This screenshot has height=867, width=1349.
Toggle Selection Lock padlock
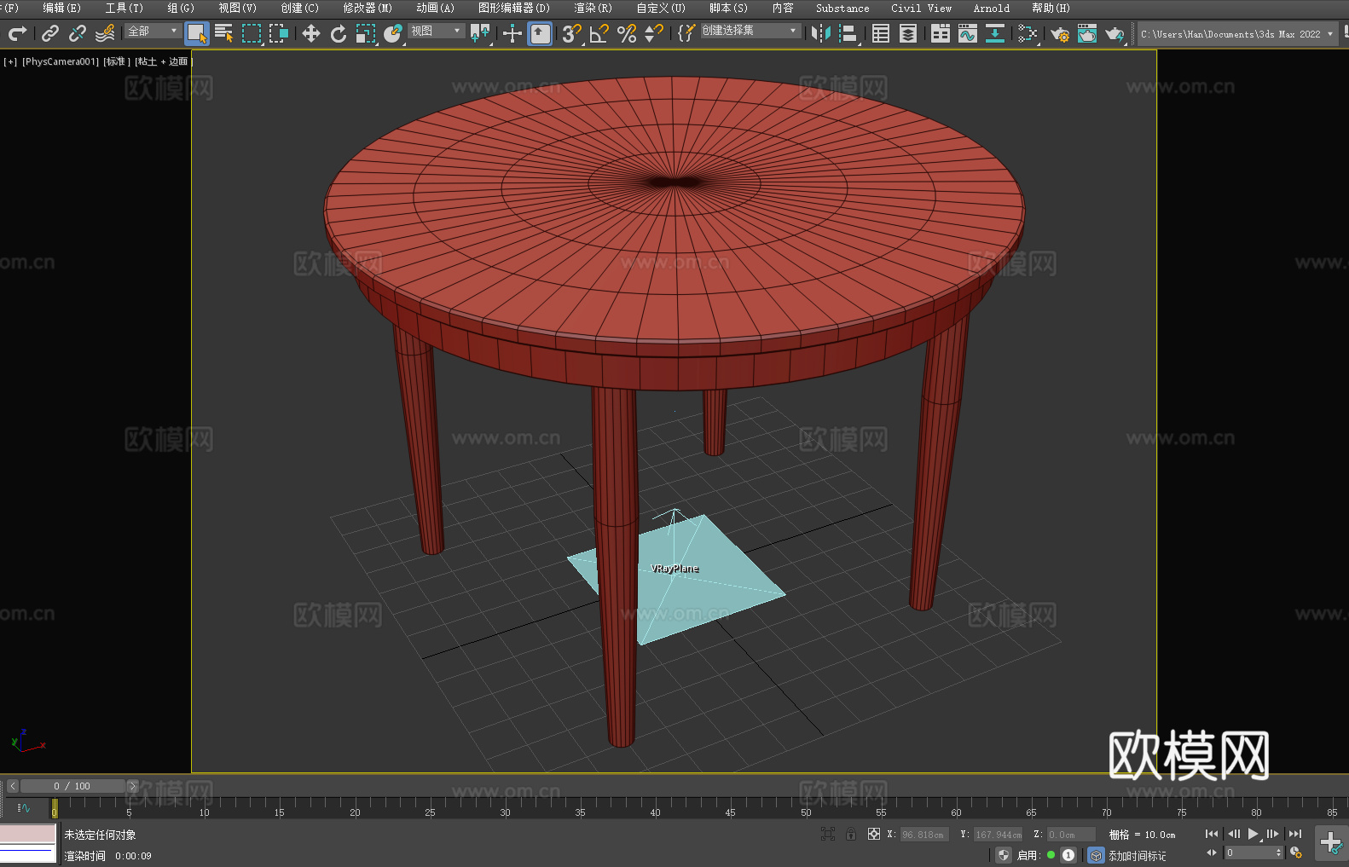click(851, 834)
